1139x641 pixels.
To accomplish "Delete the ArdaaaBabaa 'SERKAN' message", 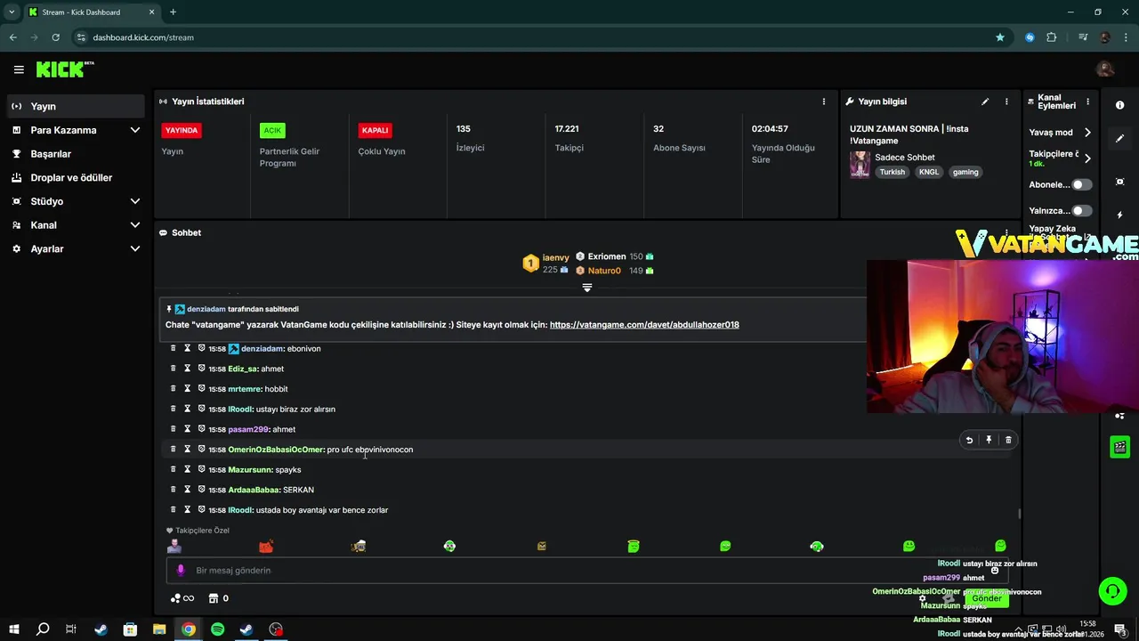I will [x=174, y=490].
